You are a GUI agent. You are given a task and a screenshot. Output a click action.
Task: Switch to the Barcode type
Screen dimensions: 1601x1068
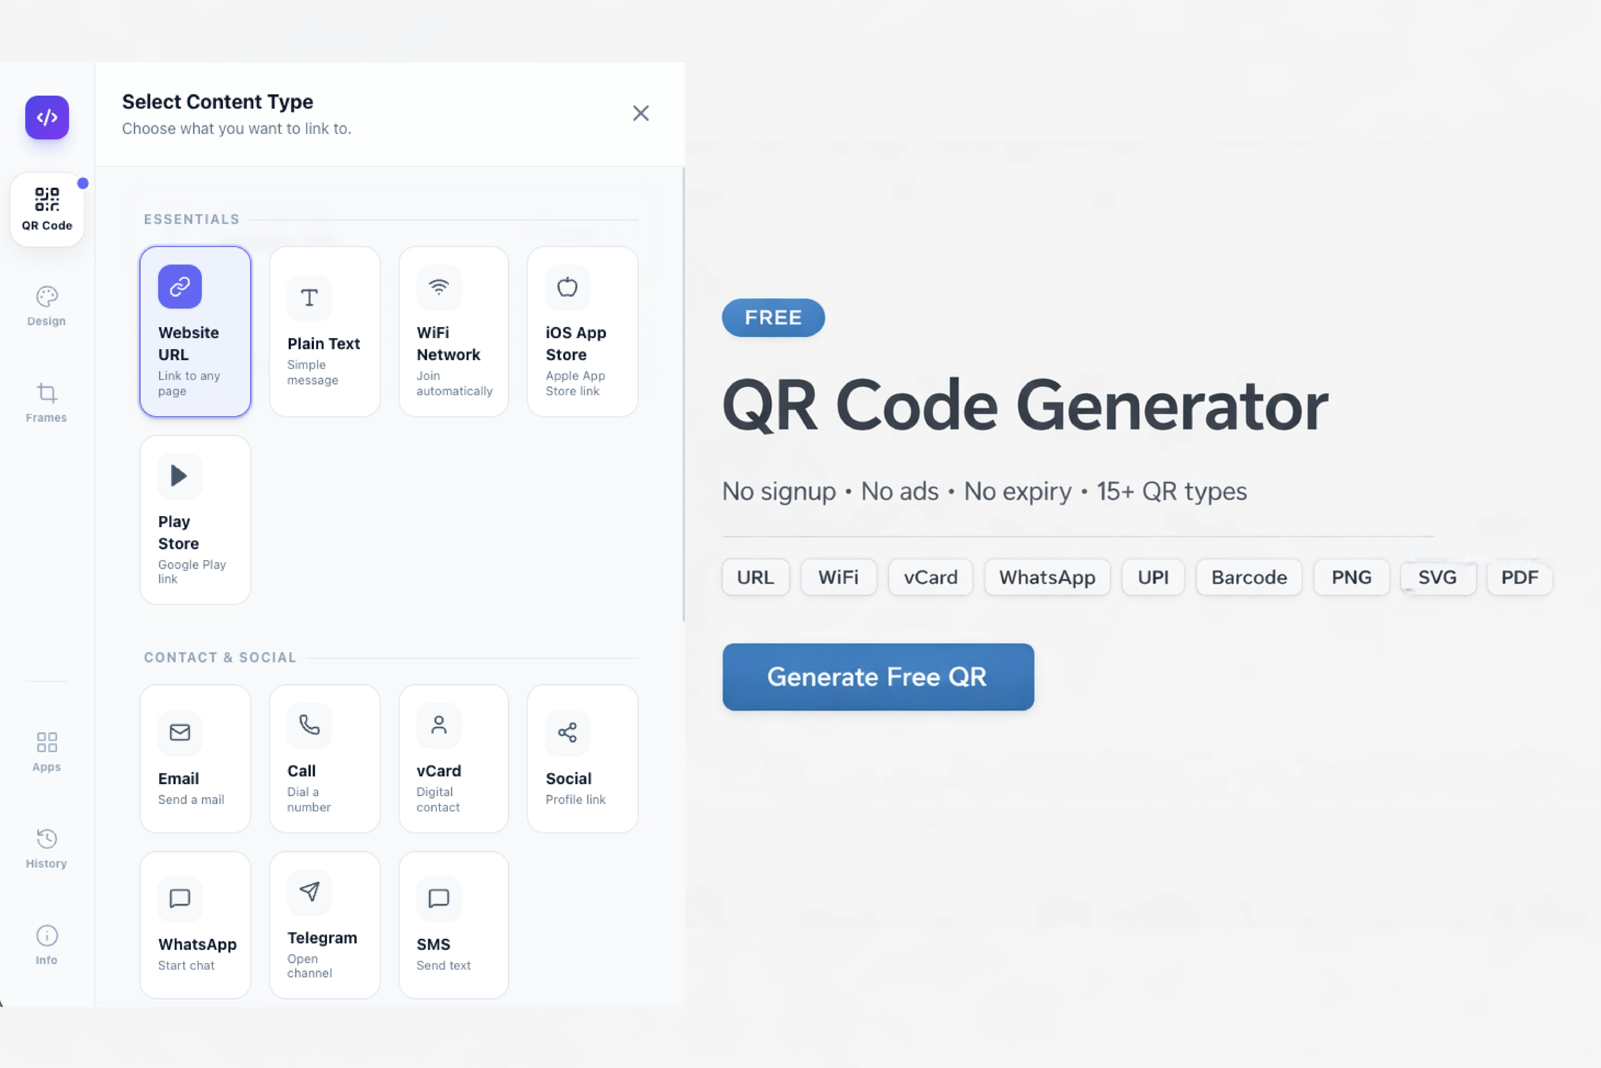click(x=1248, y=577)
